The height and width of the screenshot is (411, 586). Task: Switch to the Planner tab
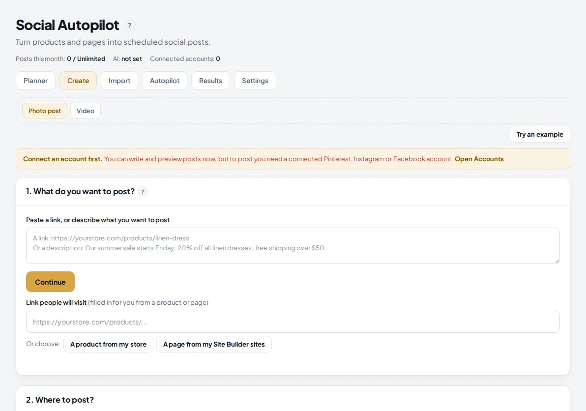35,81
